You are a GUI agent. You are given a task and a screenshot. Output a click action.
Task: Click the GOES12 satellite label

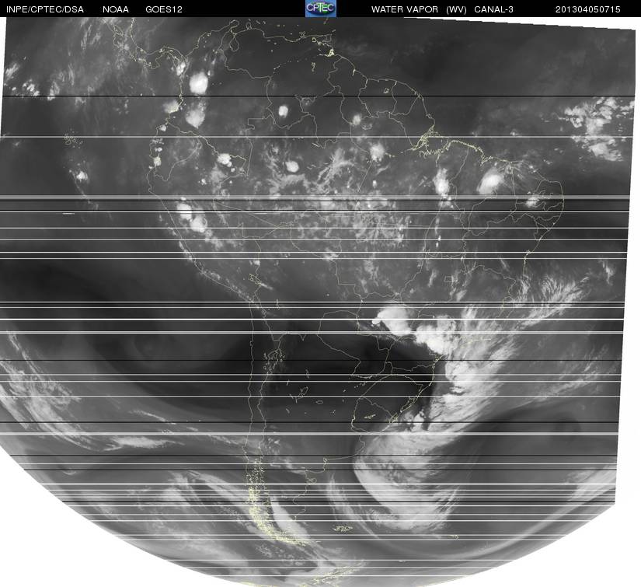click(164, 9)
